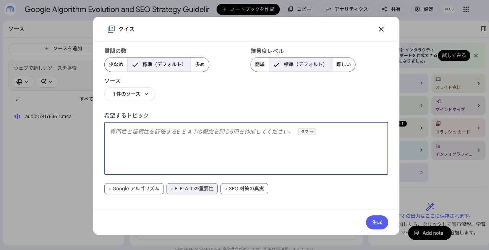The width and height of the screenshot is (489, 250).
Task: Toggle the side panel layout icon
Action: [483, 29]
